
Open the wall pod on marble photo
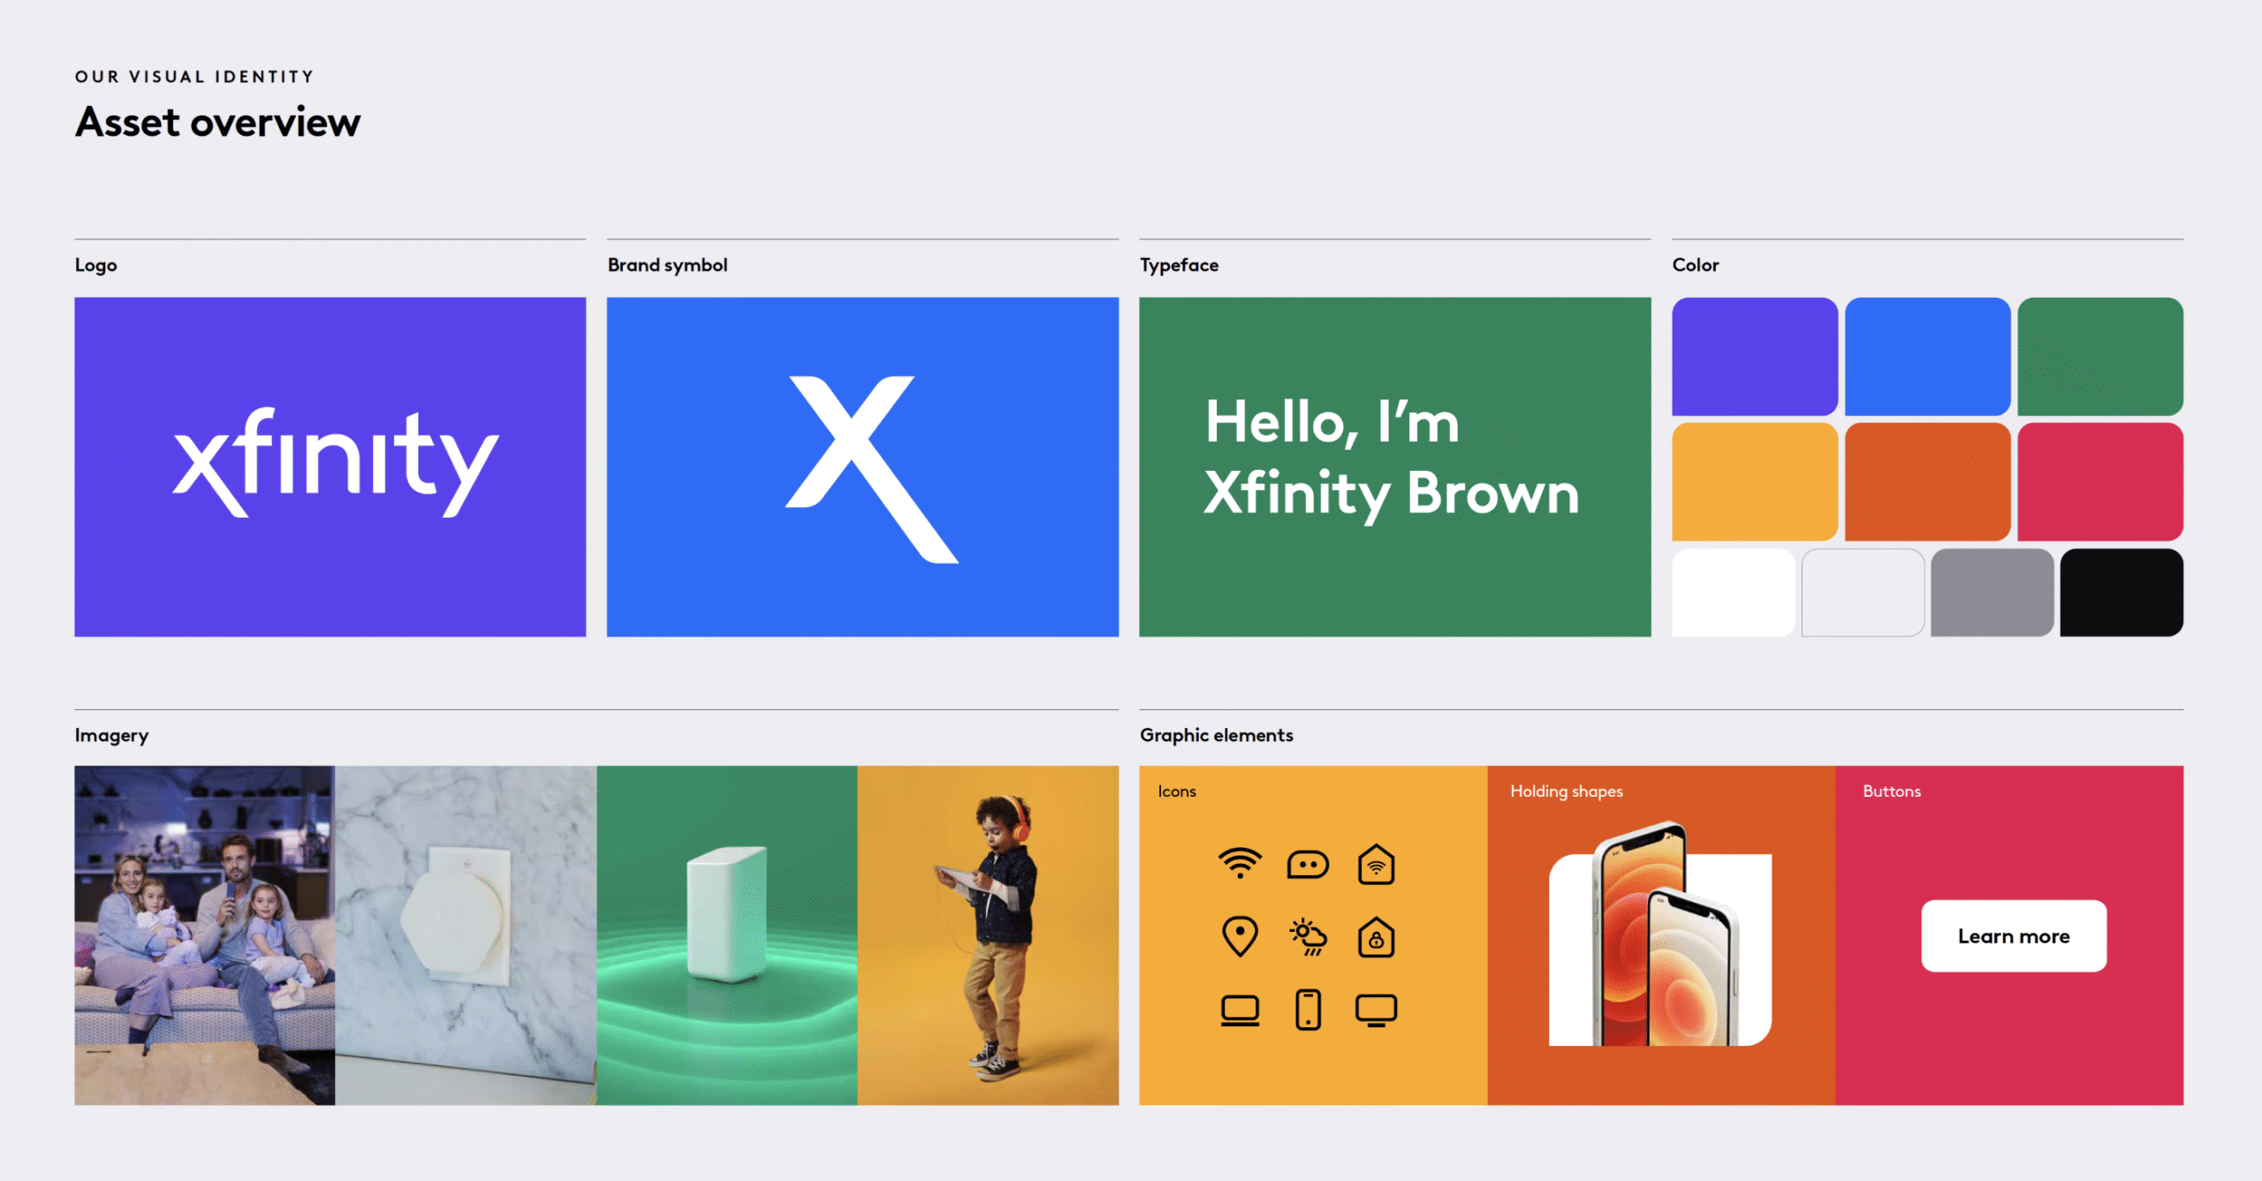tap(466, 935)
